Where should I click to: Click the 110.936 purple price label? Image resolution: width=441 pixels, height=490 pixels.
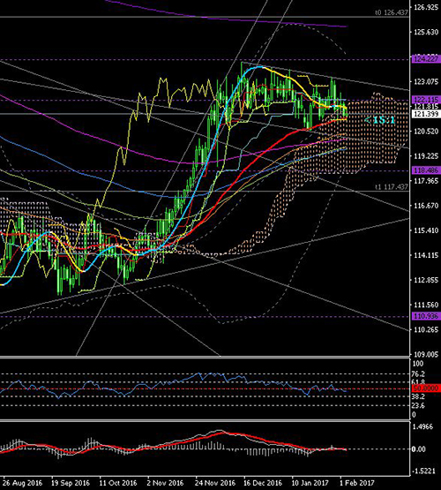(x=426, y=316)
